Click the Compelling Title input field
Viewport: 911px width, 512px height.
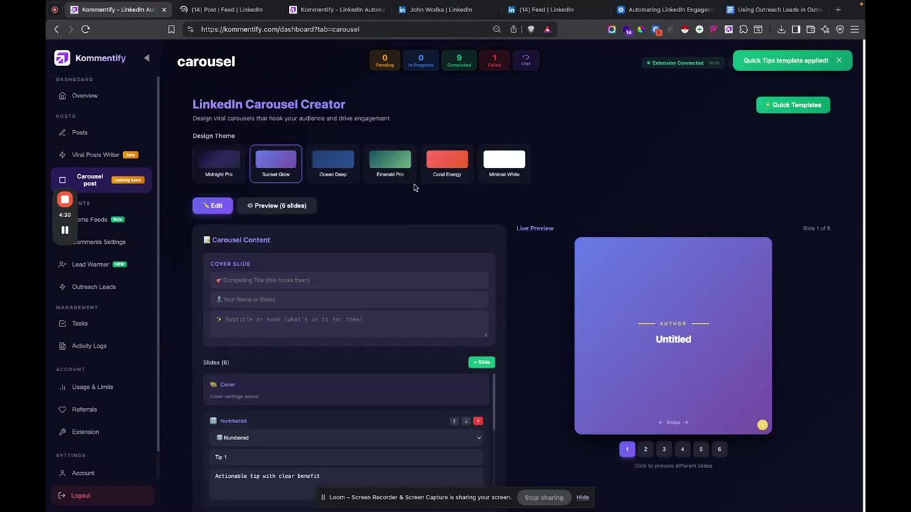pos(349,280)
